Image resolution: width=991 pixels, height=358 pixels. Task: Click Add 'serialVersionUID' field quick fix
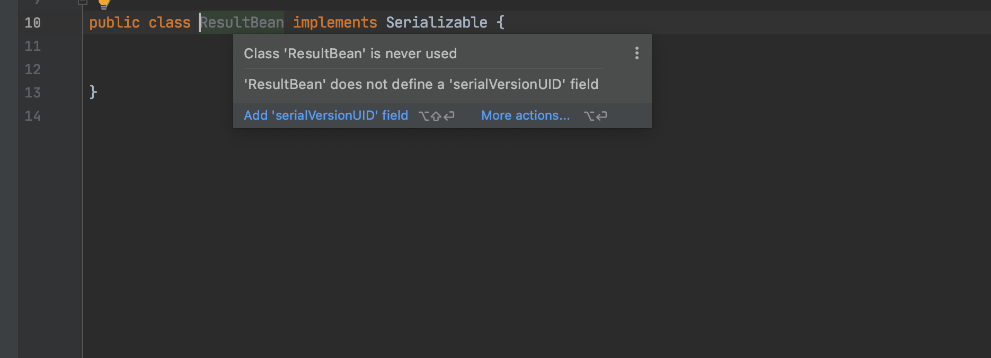click(326, 115)
